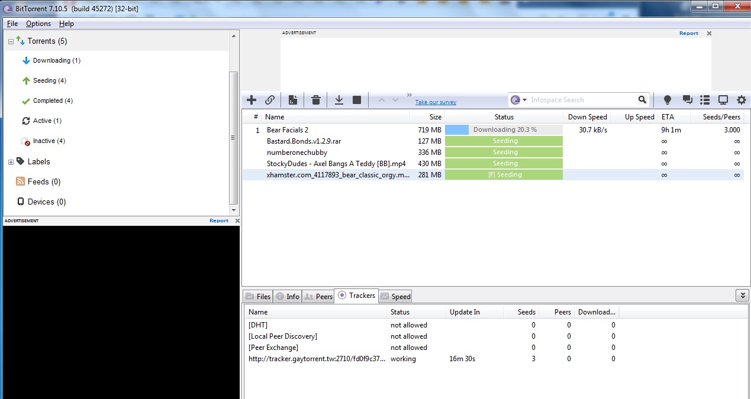Collapse the Torrents tree in the sidebar
751x399 pixels.
(9, 41)
